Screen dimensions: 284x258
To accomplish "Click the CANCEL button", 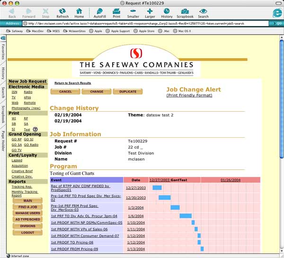I will 65,92.
